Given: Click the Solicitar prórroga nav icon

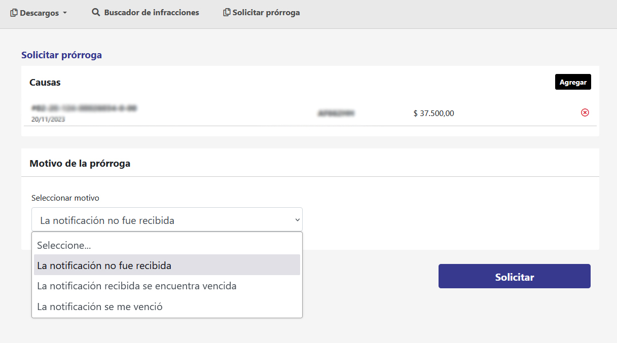Looking at the screenshot, I should pos(227,12).
